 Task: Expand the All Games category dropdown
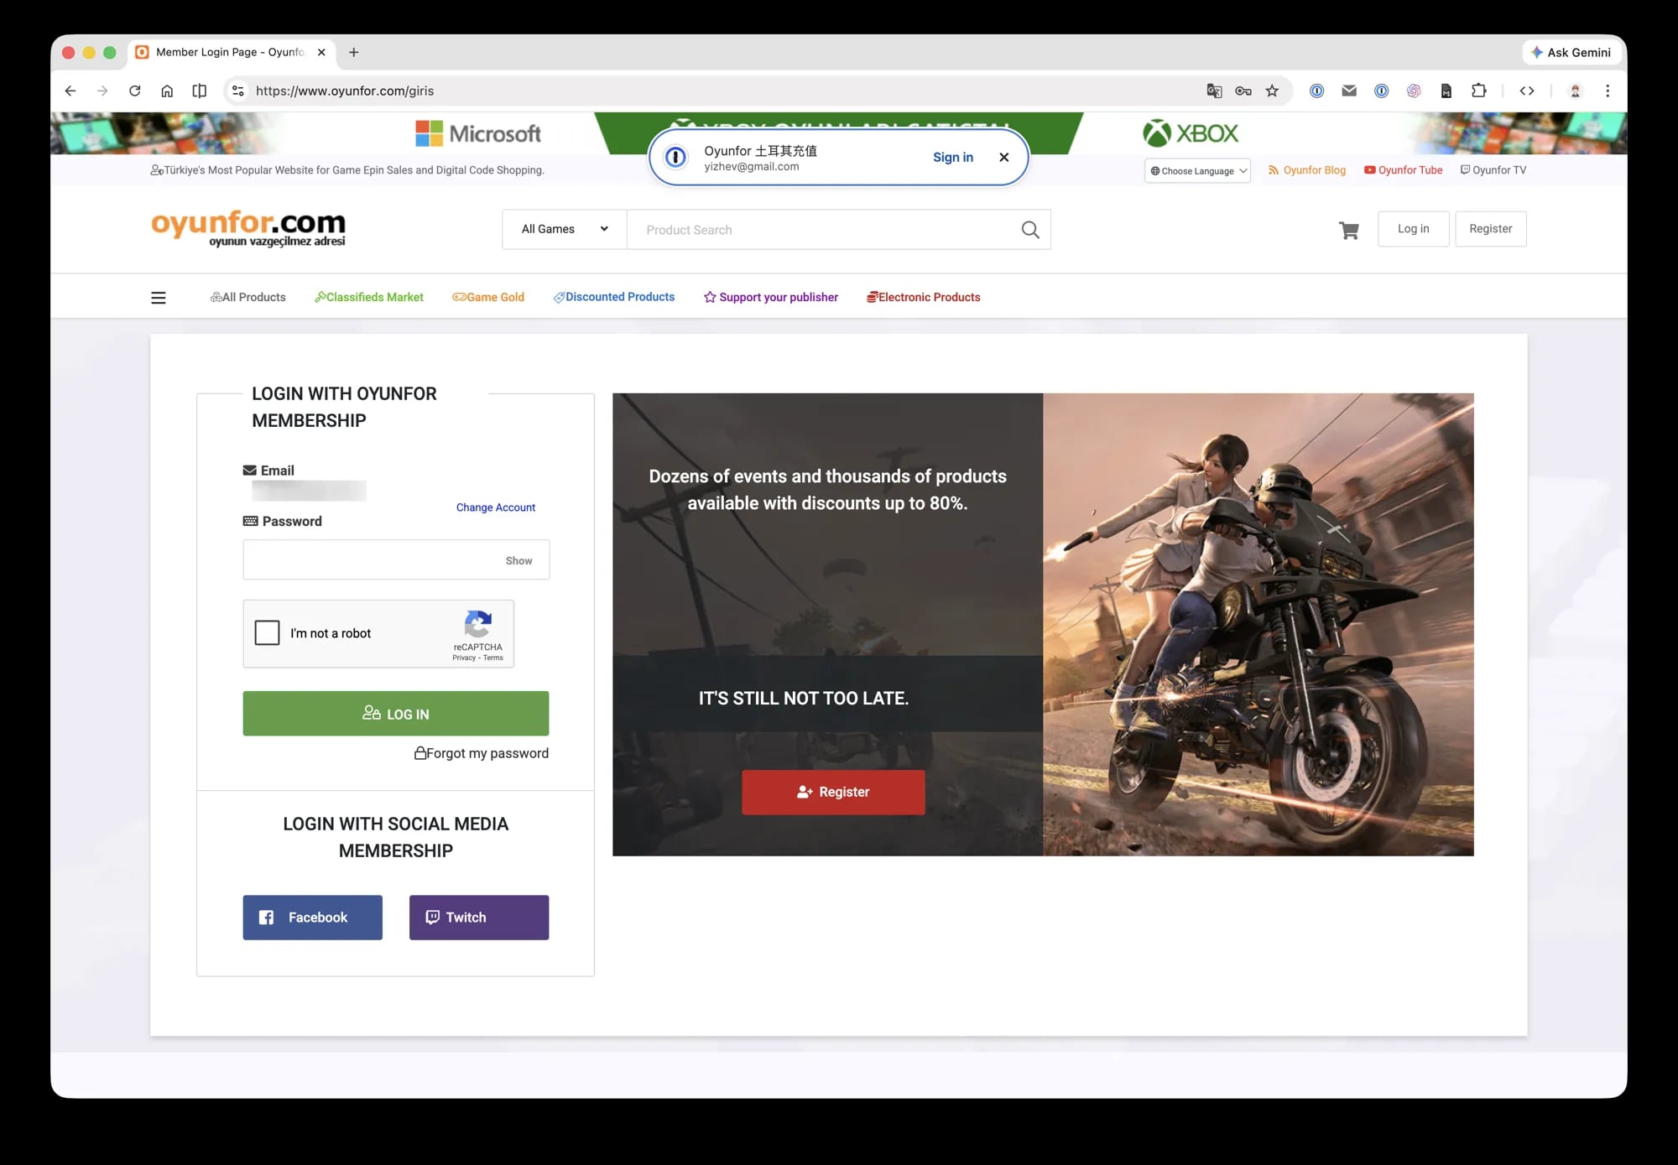tap(564, 229)
